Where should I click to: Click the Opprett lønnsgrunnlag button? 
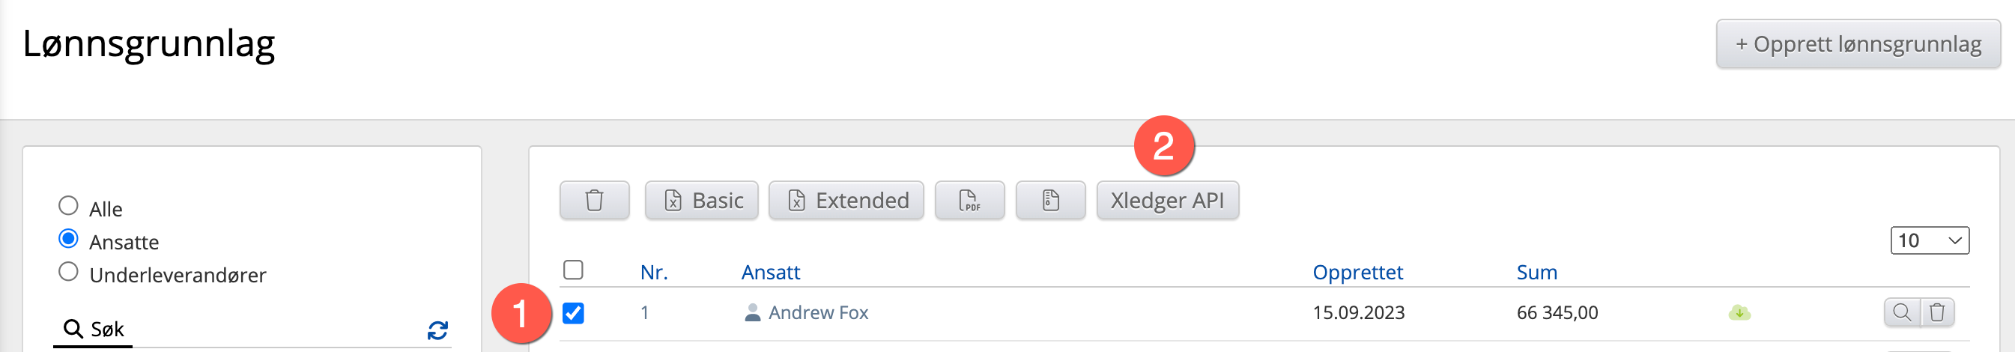point(1857,43)
